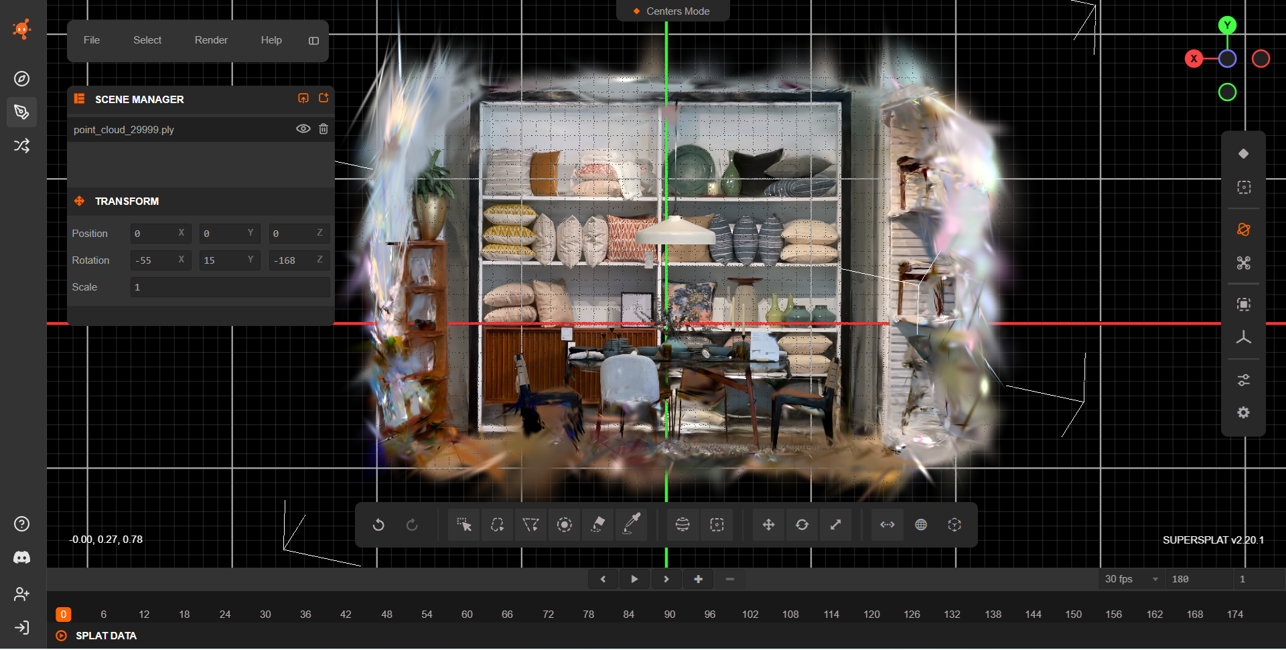
Task: Click the Scale input field
Action: (x=230, y=287)
